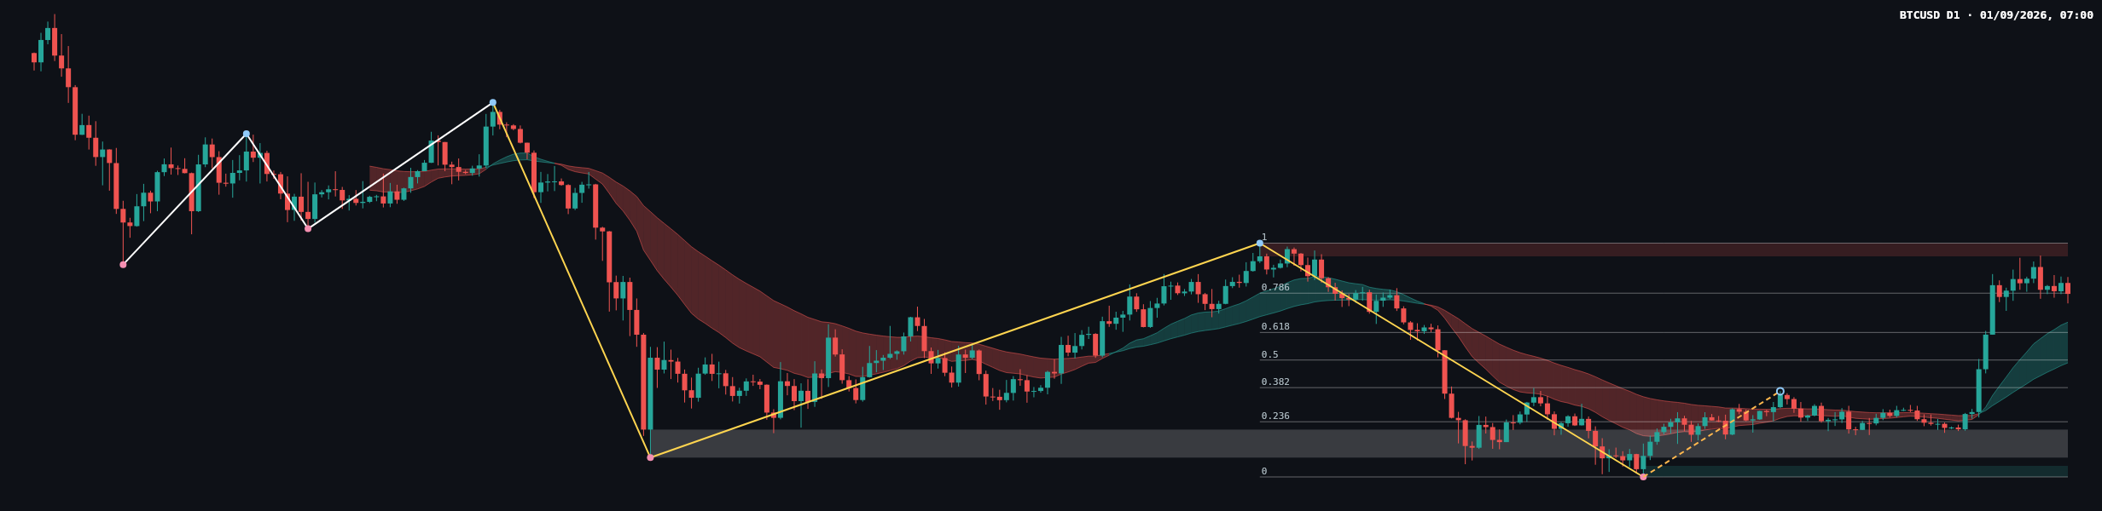Image resolution: width=2102 pixels, height=511 pixels.
Task: Click the hollow circle marker ending the dashed line
Action: (1780, 392)
